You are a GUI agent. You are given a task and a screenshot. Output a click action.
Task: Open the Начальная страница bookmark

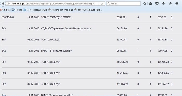61,10
